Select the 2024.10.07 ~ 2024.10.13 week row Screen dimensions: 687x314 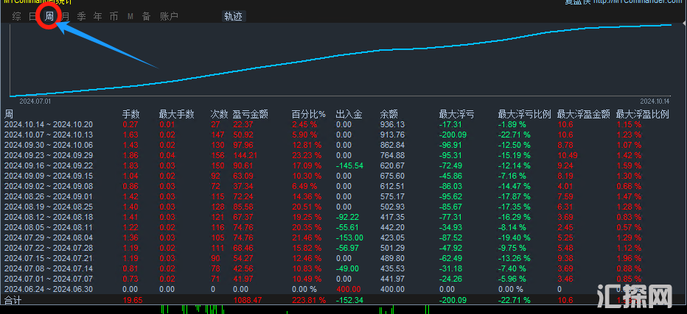coord(49,135)
